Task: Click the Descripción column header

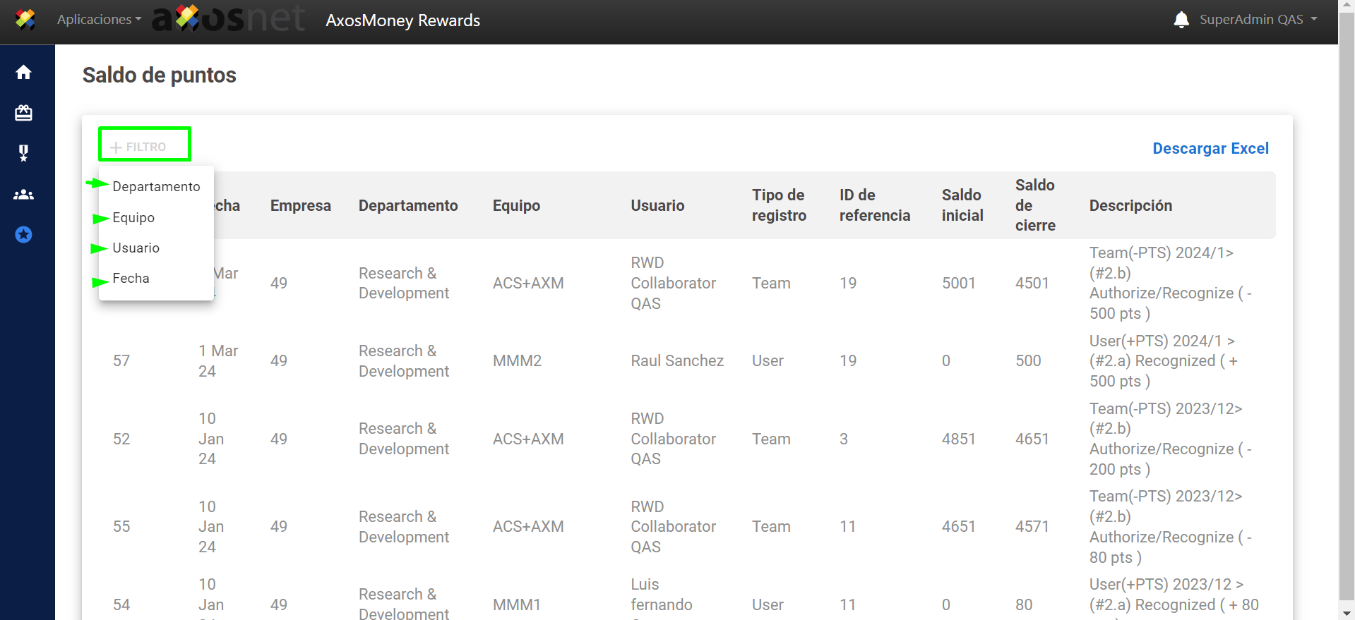Action: [1130, 205]
